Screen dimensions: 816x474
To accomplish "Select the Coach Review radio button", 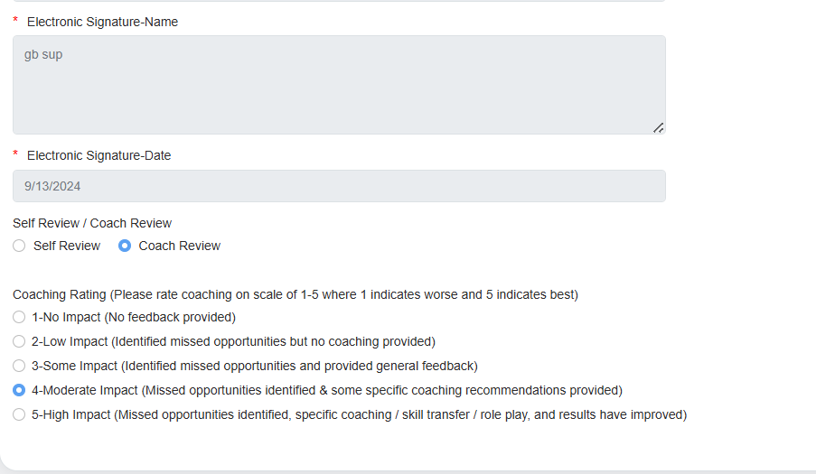I will coord(125,246).
